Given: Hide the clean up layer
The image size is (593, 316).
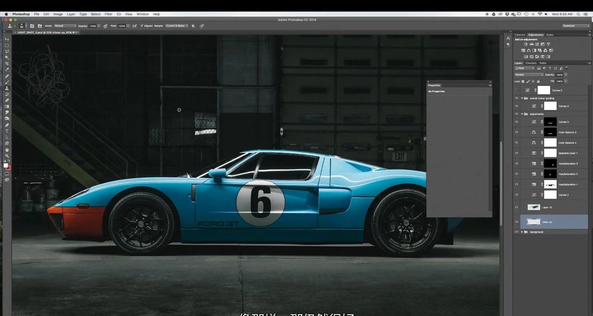Looking at the screenshot, I should (517, 222).
